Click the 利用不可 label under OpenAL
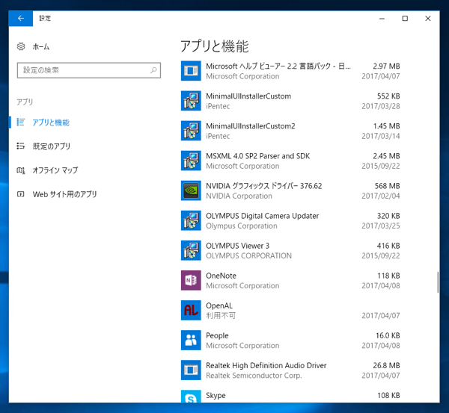 pyautogui.click(x=221, y=315)
